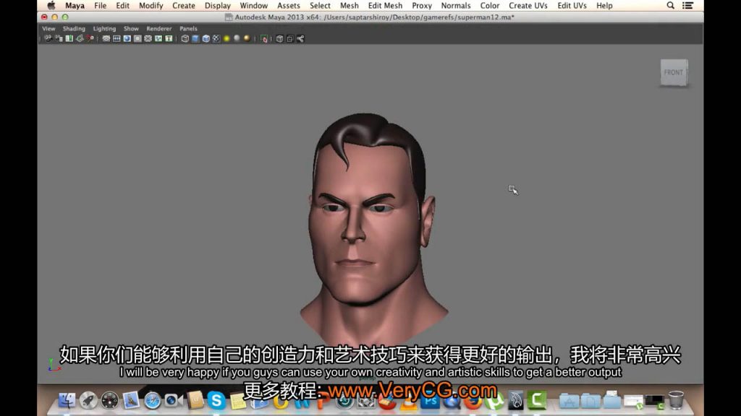Toggle the bookmarks icon in panel toolbar
Image resolution: width=741 pixels, height=416 pixels.
pos(69,39)
